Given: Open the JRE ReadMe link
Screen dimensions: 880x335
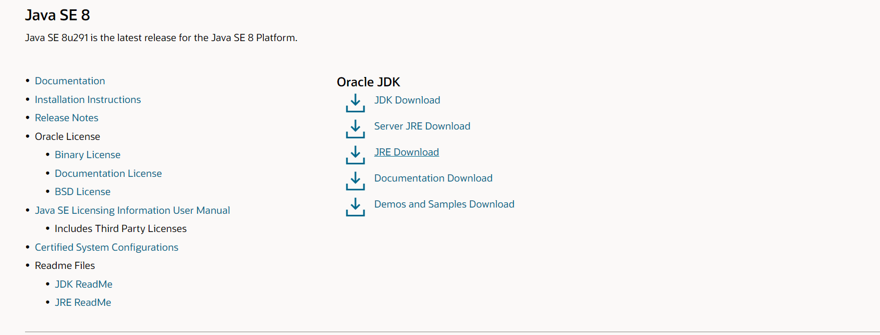Looking at the screenshot, I should pos(82,302).
